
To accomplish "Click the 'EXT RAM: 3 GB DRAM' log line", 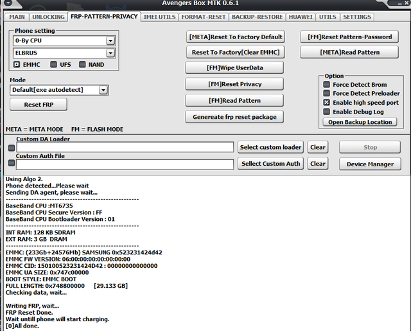I will pyautogui.click(x=37, y=239).
